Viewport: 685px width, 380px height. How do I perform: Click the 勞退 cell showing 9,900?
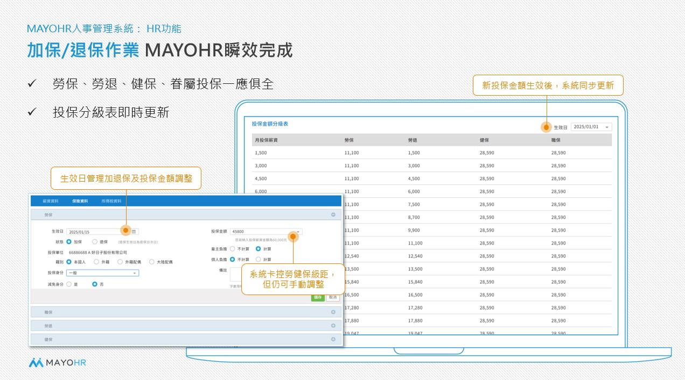coord(414,230)
